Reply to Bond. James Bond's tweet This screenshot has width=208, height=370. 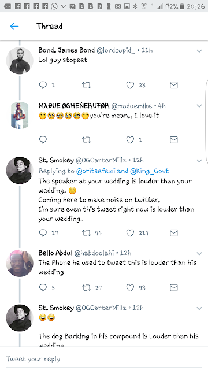click(x=43, y=85)
